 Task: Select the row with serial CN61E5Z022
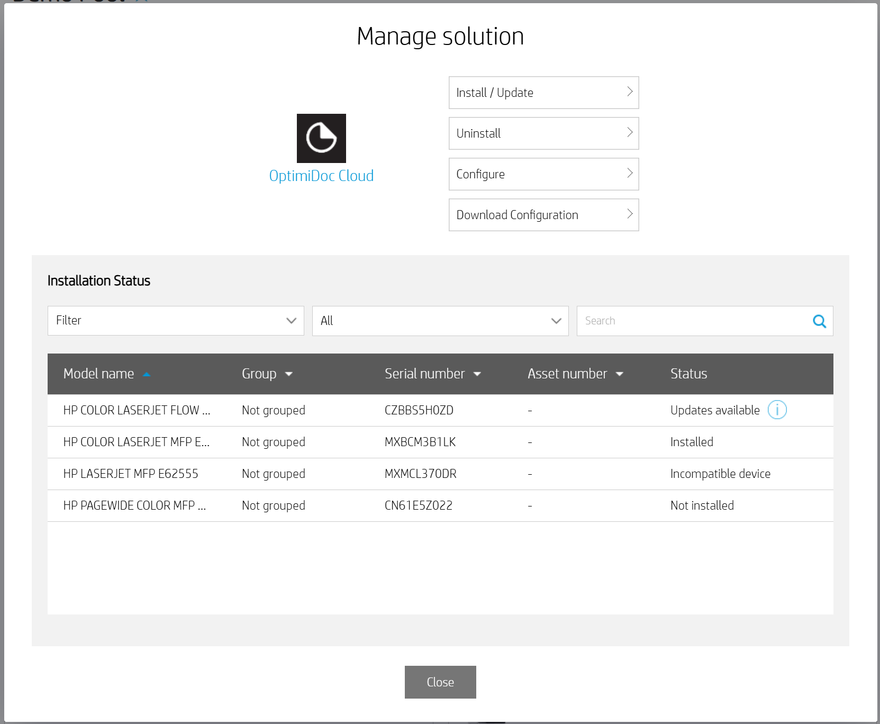click(419, 505)
